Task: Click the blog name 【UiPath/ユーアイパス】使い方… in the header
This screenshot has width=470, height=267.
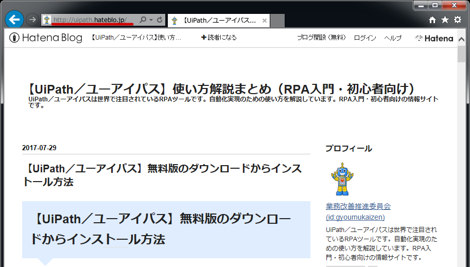Action: 136,38
